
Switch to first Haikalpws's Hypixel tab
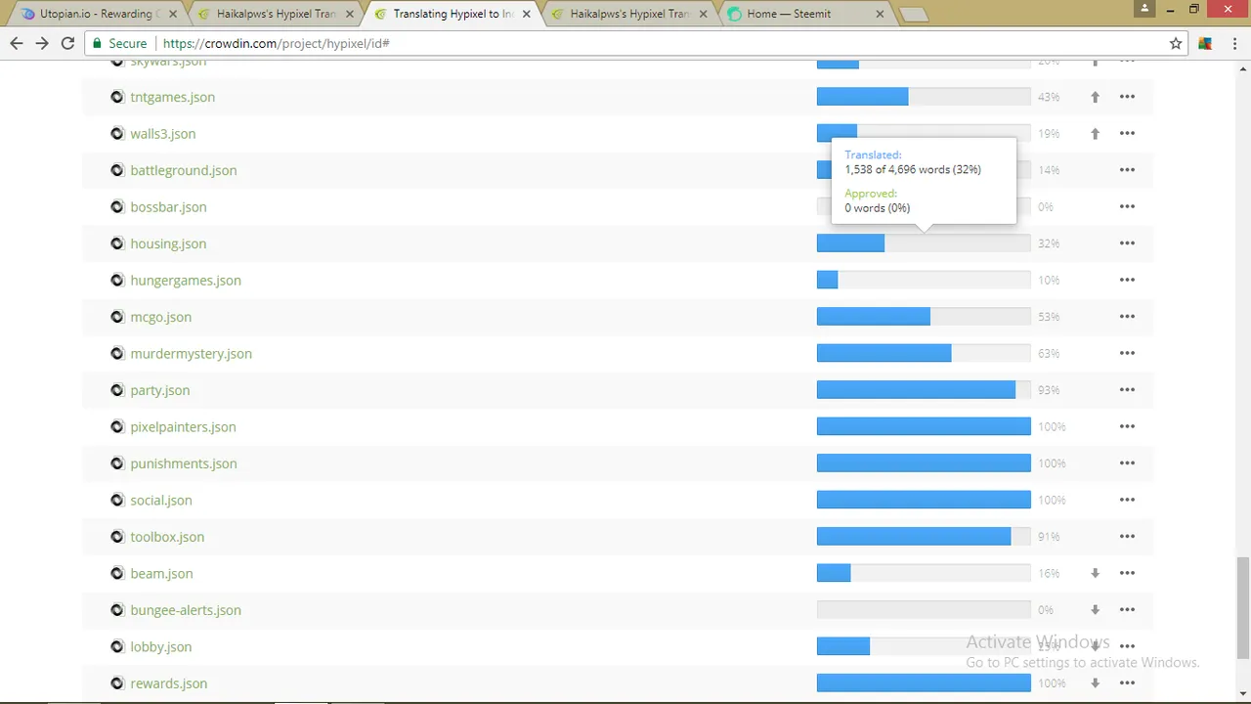coord(277,15)
